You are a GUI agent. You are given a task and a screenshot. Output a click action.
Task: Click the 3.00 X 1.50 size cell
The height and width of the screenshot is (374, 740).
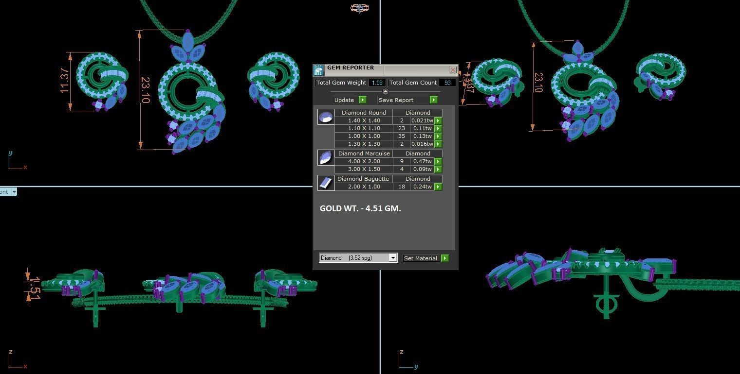coord(364,169)
